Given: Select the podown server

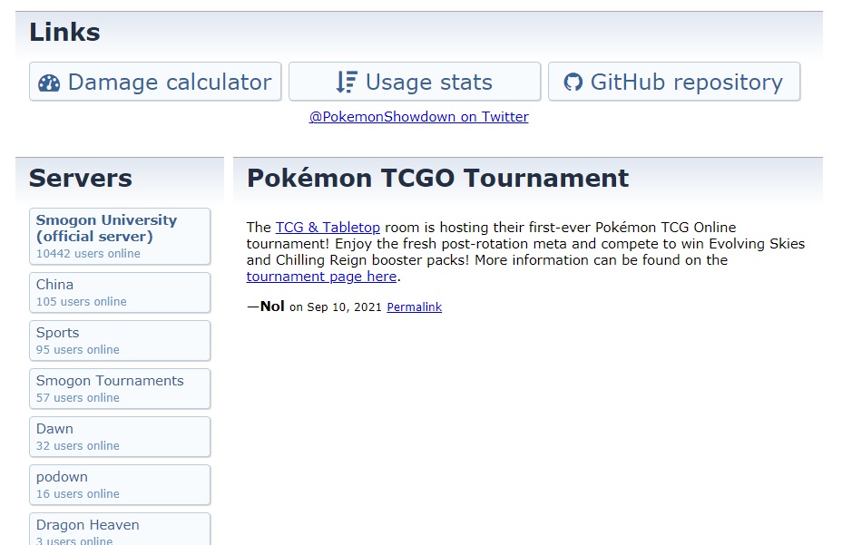Looking at the screenshot, I should tap(120, 485).
